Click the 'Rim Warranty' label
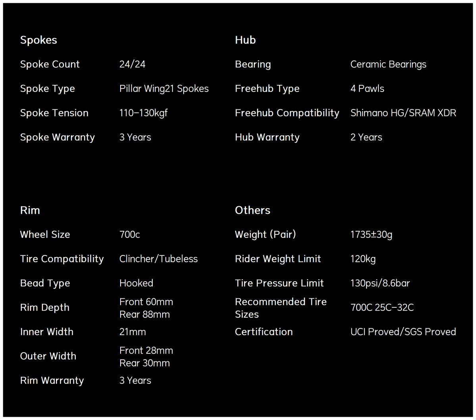 click(x=52, y=381)
